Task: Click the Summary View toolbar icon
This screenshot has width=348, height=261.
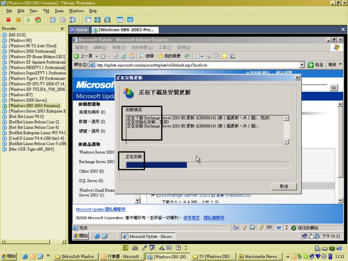Action: 120,20
